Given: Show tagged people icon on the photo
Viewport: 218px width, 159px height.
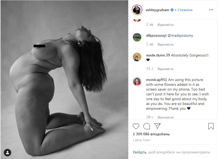Looking at the screenshot, I should (8, 153).
